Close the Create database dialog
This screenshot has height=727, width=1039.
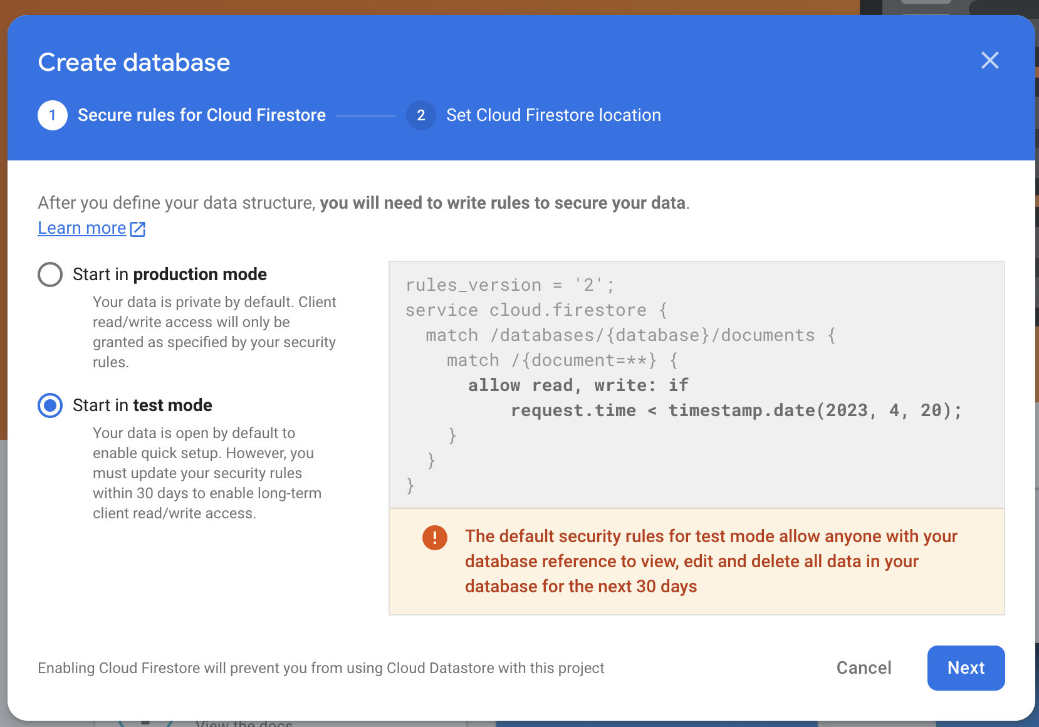[989, 60]
